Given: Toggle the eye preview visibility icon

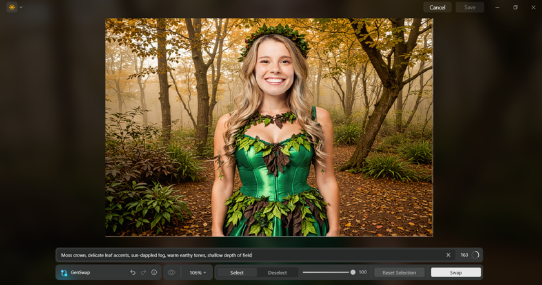Looking at the screenshot, I should point(172,273).
